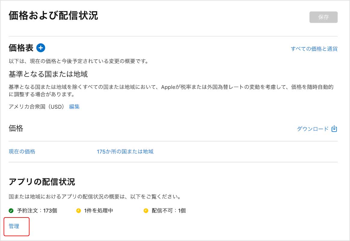This screenshot has height=241, width=350.
Task: Click the アメリカ合衆国（USD） label
Action: point(37,107)
